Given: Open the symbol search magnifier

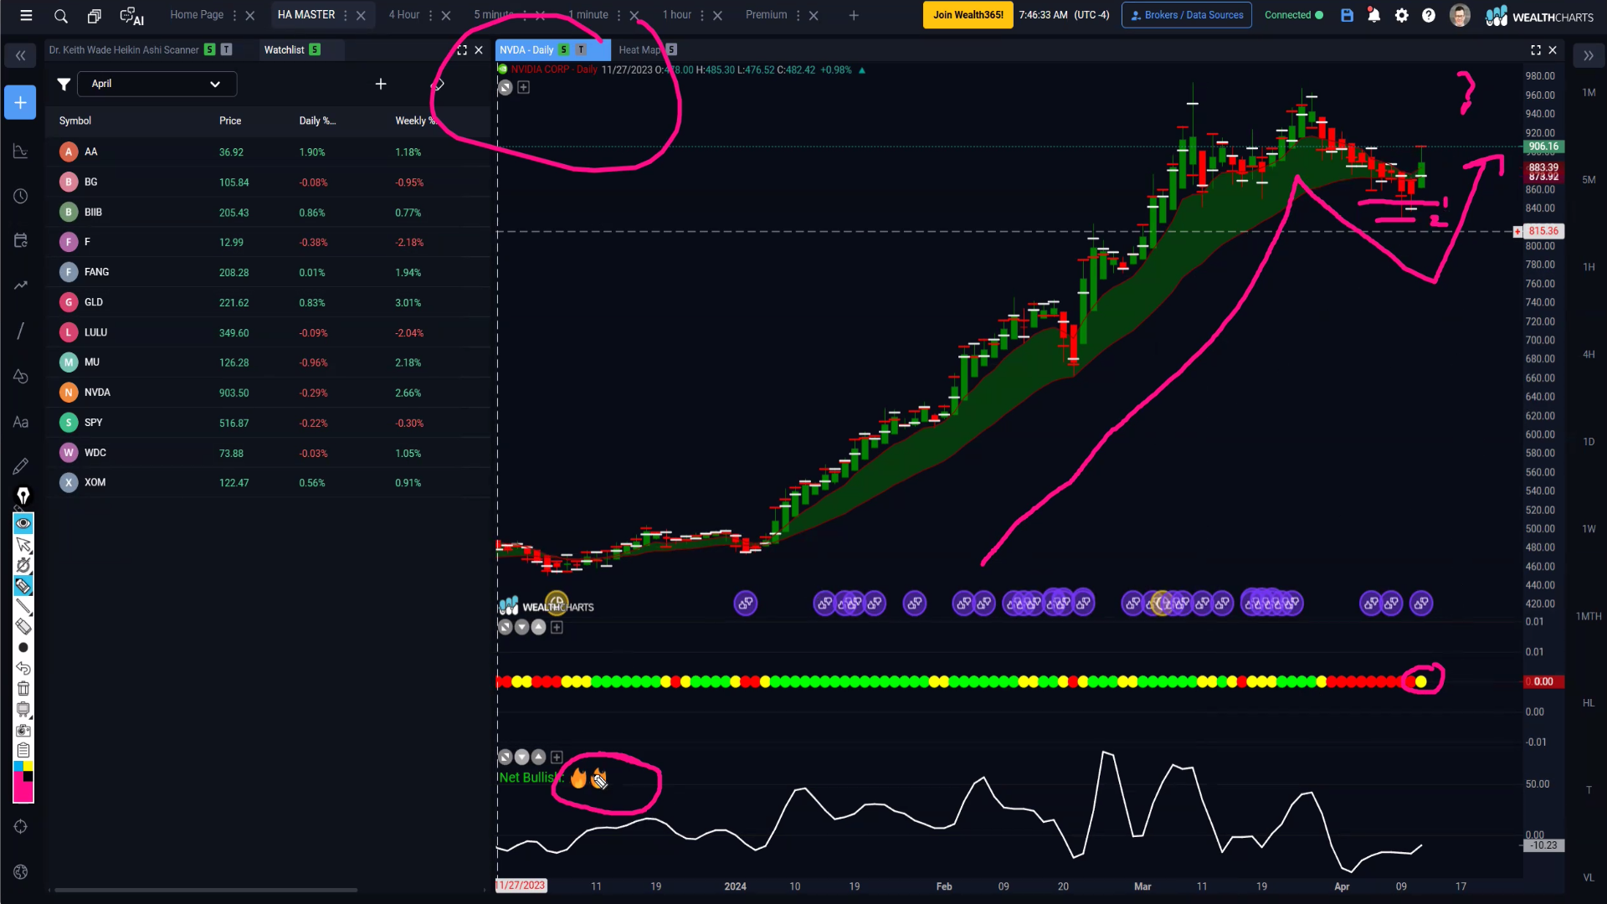Looking at the screenshot, I should [61, 15].
